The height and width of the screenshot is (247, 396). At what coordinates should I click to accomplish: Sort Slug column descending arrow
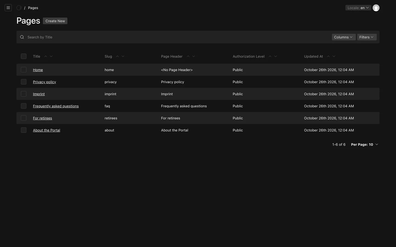123,56
